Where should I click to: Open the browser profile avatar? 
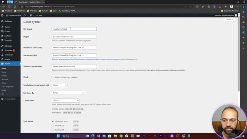click(x=232, y=7)
